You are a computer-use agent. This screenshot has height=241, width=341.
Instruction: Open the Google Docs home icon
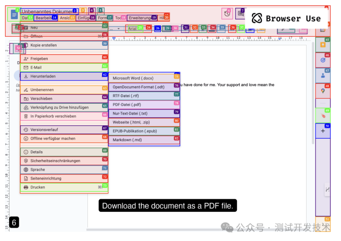click(14, 15)
